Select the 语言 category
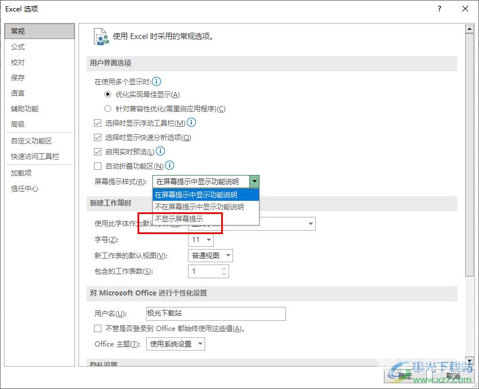Viewport: 479px width, 389px height. coord(40,94)
